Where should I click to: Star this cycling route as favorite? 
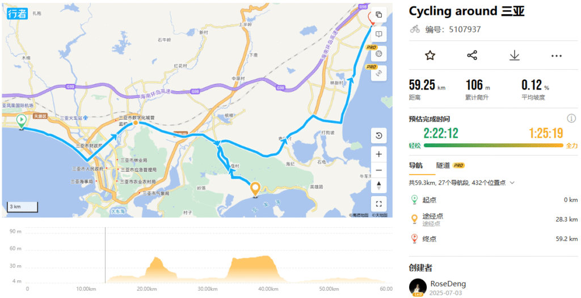pos(430,55)
